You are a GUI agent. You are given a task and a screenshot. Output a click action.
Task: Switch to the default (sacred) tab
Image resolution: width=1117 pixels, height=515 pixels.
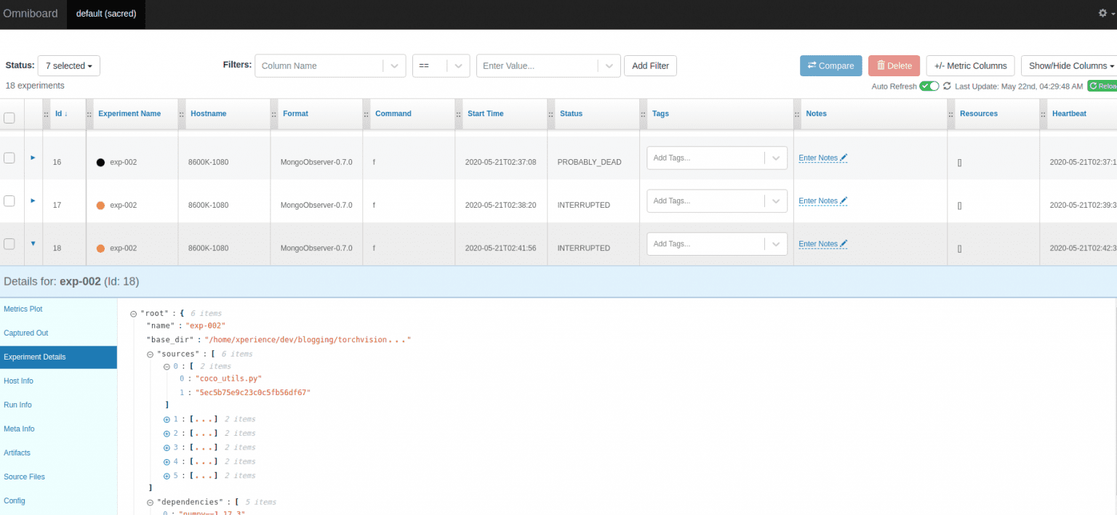[x=105, y=13]
